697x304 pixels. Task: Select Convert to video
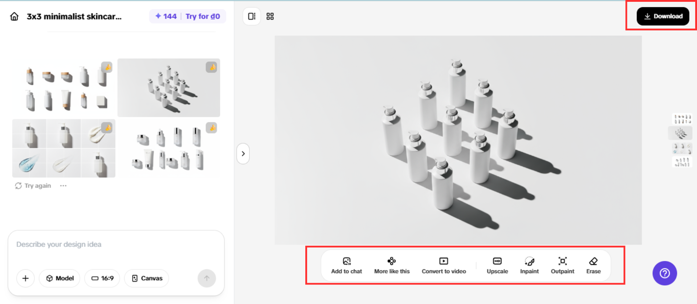(444, 266)
